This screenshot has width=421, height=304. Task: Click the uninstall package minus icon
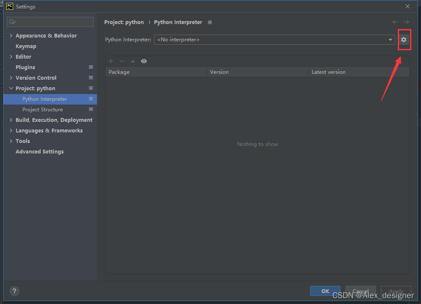coord(122,61)
